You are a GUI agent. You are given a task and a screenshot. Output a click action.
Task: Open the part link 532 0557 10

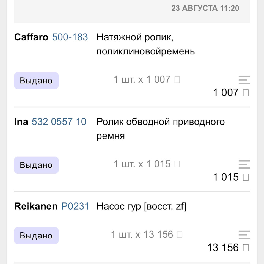coord(59,122)
